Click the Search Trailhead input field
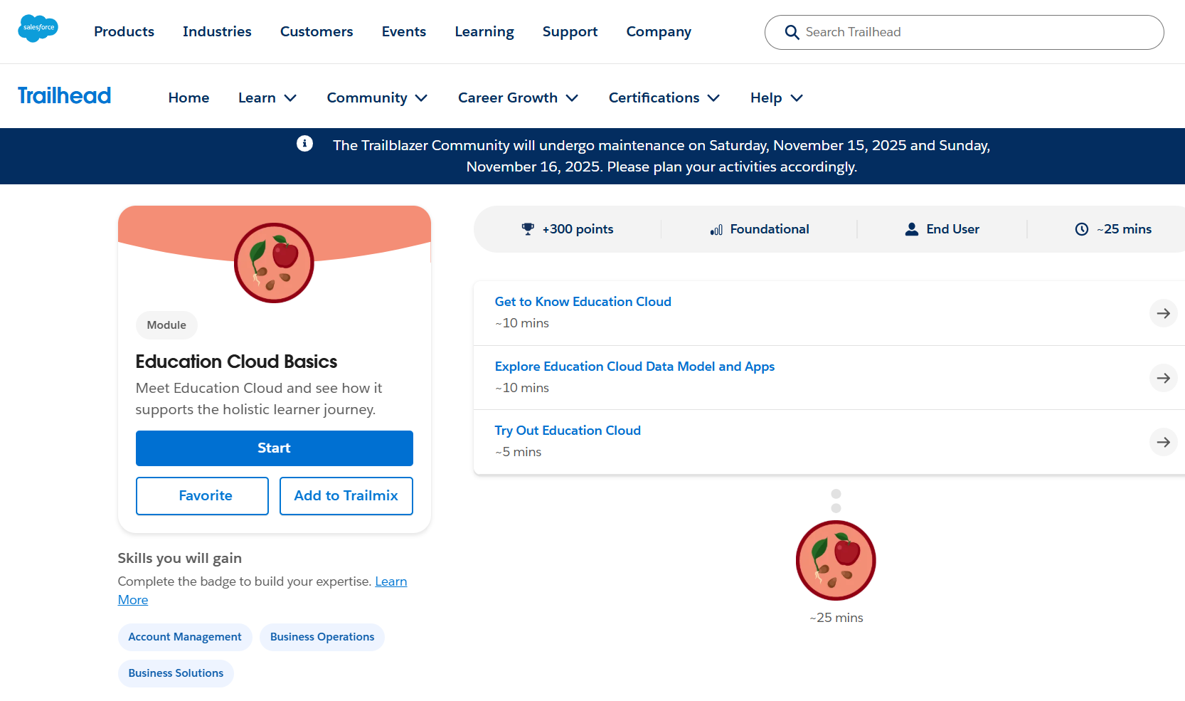 tap(925, 32)
